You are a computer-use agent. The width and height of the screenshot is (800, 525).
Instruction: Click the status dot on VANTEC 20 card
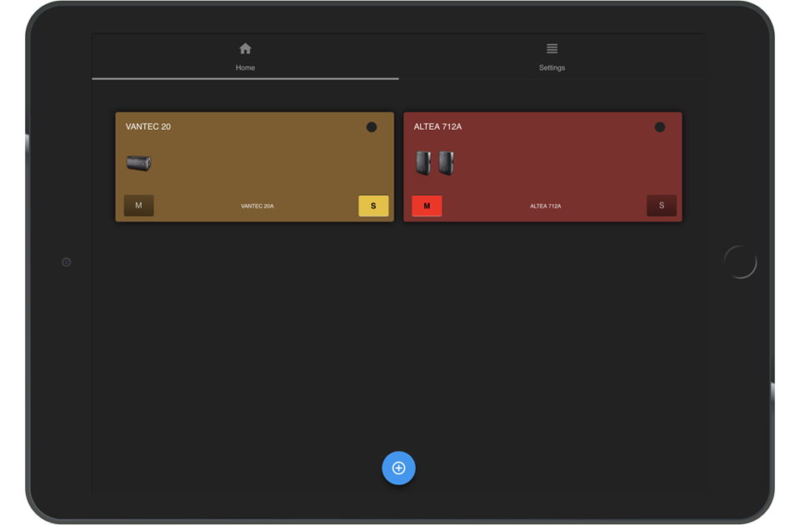[x=372, y=127]
